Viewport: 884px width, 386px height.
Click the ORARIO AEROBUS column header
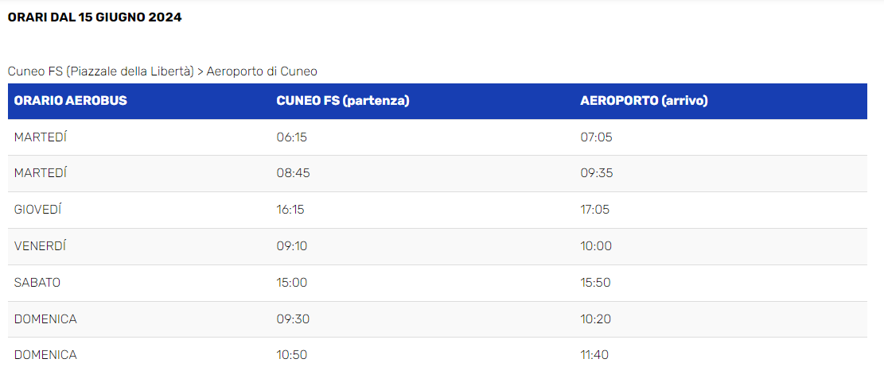pos(70,101)
